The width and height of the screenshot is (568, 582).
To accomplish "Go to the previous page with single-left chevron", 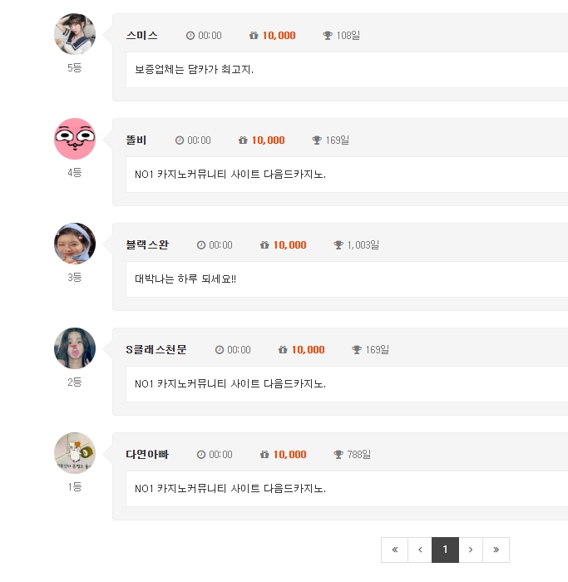I will pos(420,550).
